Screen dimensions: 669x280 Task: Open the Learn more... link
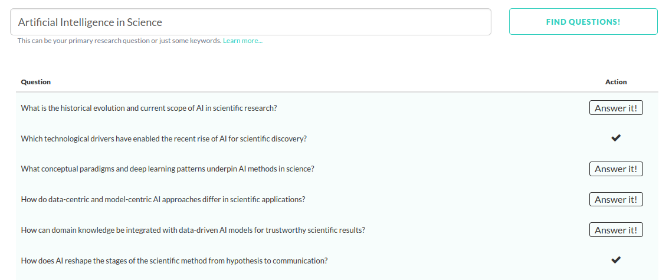242,41
